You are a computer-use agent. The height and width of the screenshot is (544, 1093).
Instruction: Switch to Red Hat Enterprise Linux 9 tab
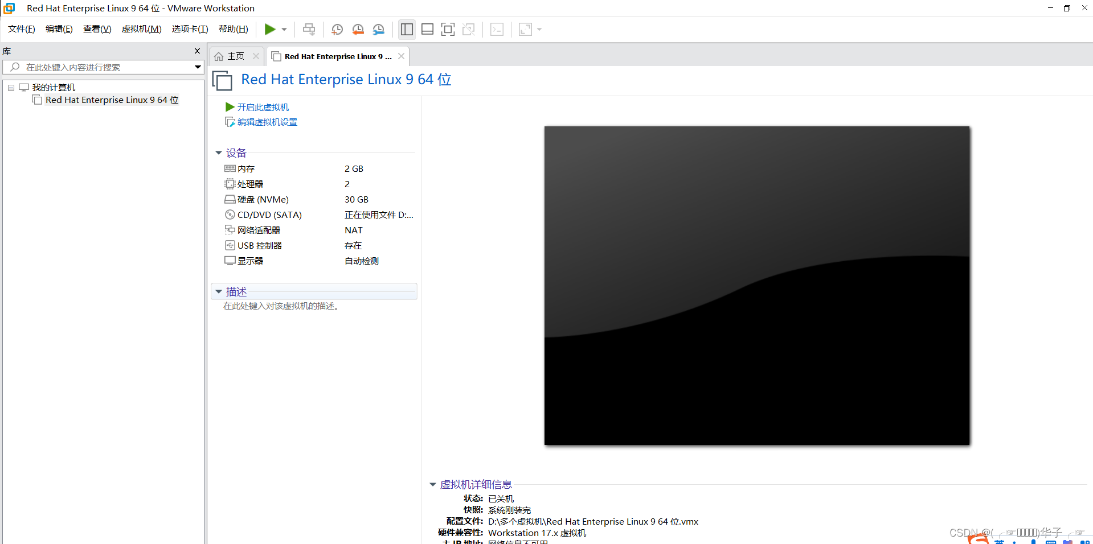pyautogui.click(x=338, y=56)
